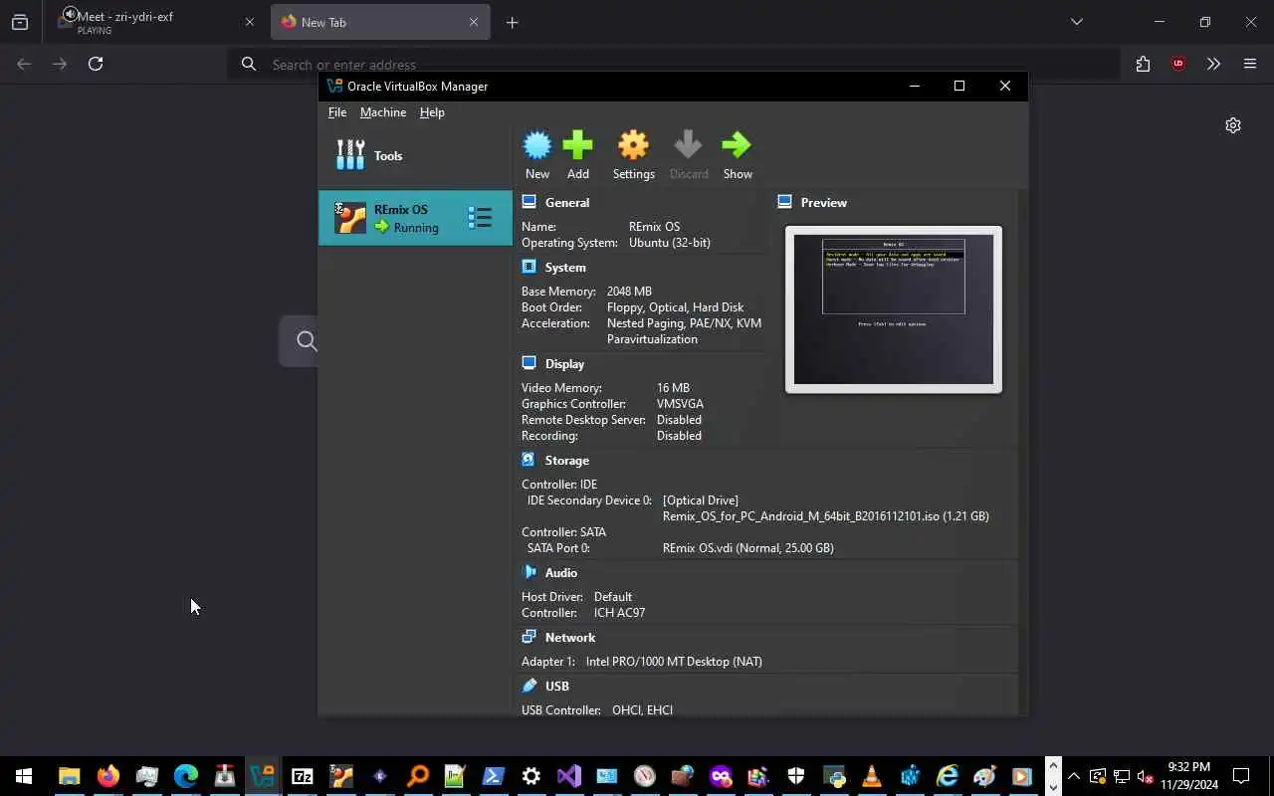Viewport: 1274px width, 796px height.
Task: Switch to the New Tab browser tab
Action: tap(378, 22)
